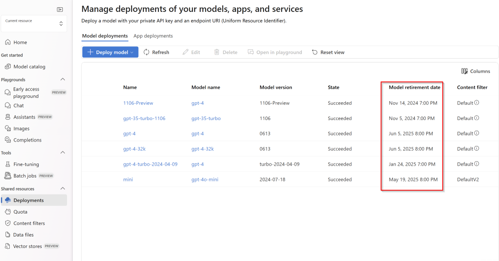Image resolution: width=499 pixels, height=261 pixels.
Task: Open Images playground
Action: [21, 129]
